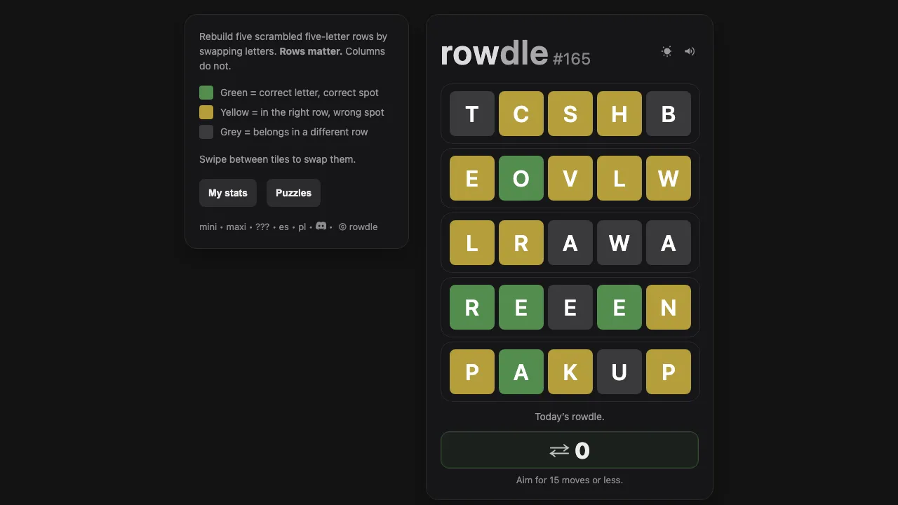Pick the yellow K tile
898x505 pixels.
coord(570,372)
